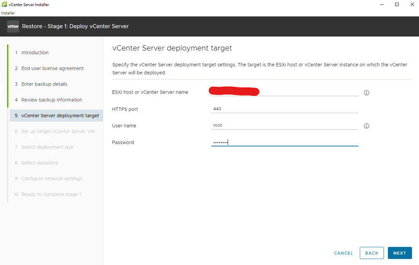The width and height of the screenshot is (419, 265).
Task: Click the info icon beside ESXi host field
Action: pos(366,93)
